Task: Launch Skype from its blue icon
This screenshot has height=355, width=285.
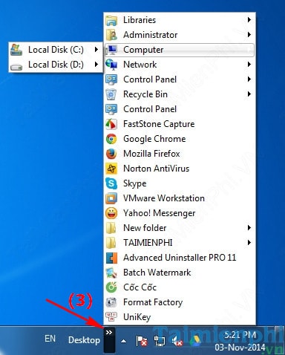Action: point(111,183)
